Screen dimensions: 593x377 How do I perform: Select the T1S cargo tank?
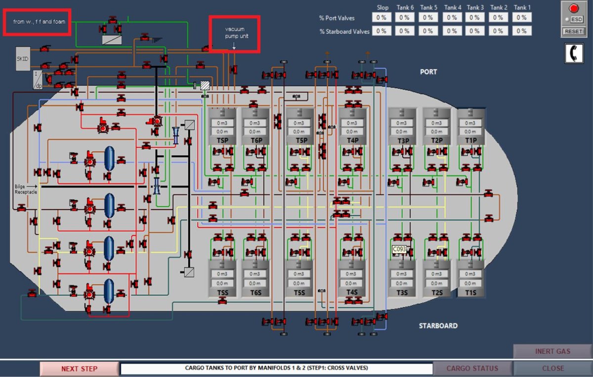coord(470,278)
